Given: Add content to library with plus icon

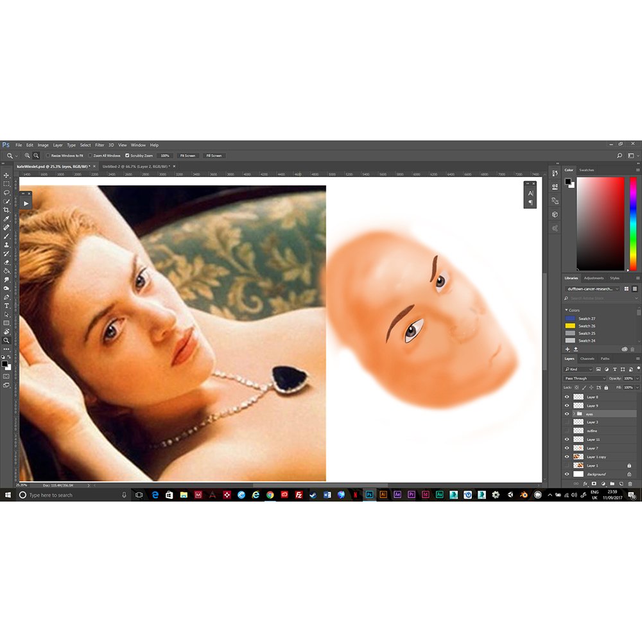Looking at the screenshot, I should pos(568,349).
